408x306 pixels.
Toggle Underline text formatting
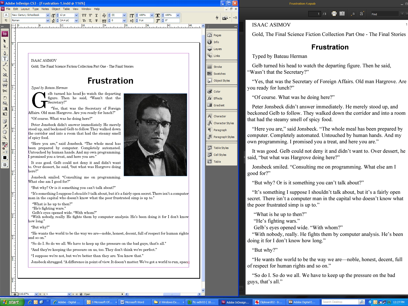pyautogui.click(x=96, y=15)
